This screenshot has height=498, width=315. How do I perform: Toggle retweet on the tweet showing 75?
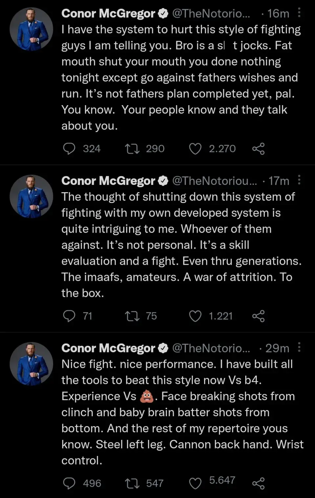tap(133, 316)
